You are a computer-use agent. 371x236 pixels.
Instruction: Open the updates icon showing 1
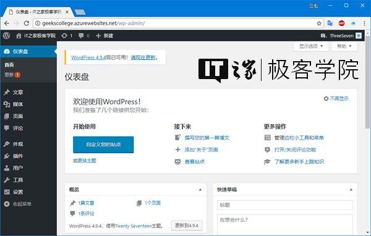click(x=67, y=36)
